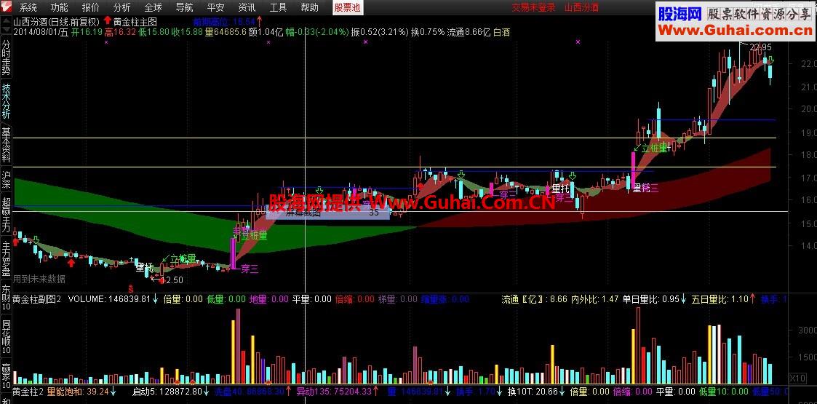The width and height of the screenshot is (817, 404).
Task: Switch to the 分时走势 sidebar tab
Action: [x=7, y=58]
